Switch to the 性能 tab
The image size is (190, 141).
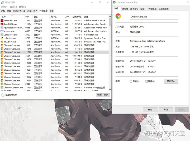coord(9,11)
